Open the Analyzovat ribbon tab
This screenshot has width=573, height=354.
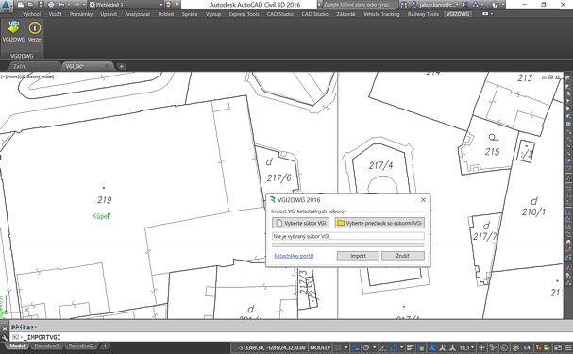[x=138, y=14]
